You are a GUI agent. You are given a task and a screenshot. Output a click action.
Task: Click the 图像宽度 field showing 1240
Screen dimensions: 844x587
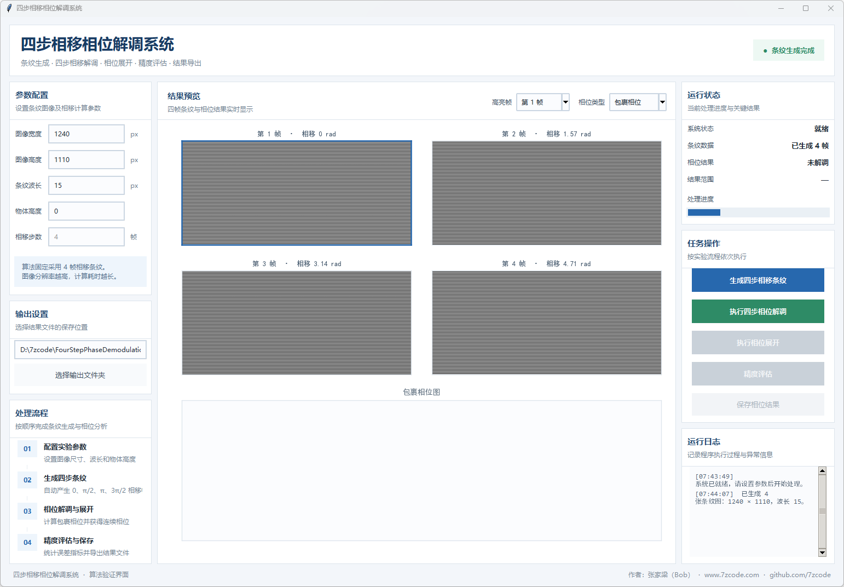tap(86, 134)
